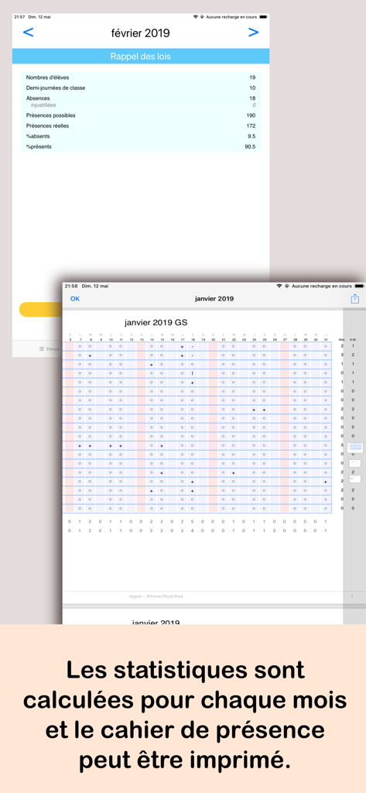Viewport: 366px width, 793px height.
Task: Click the Mat. column header
Action: (x=342, y=340)
